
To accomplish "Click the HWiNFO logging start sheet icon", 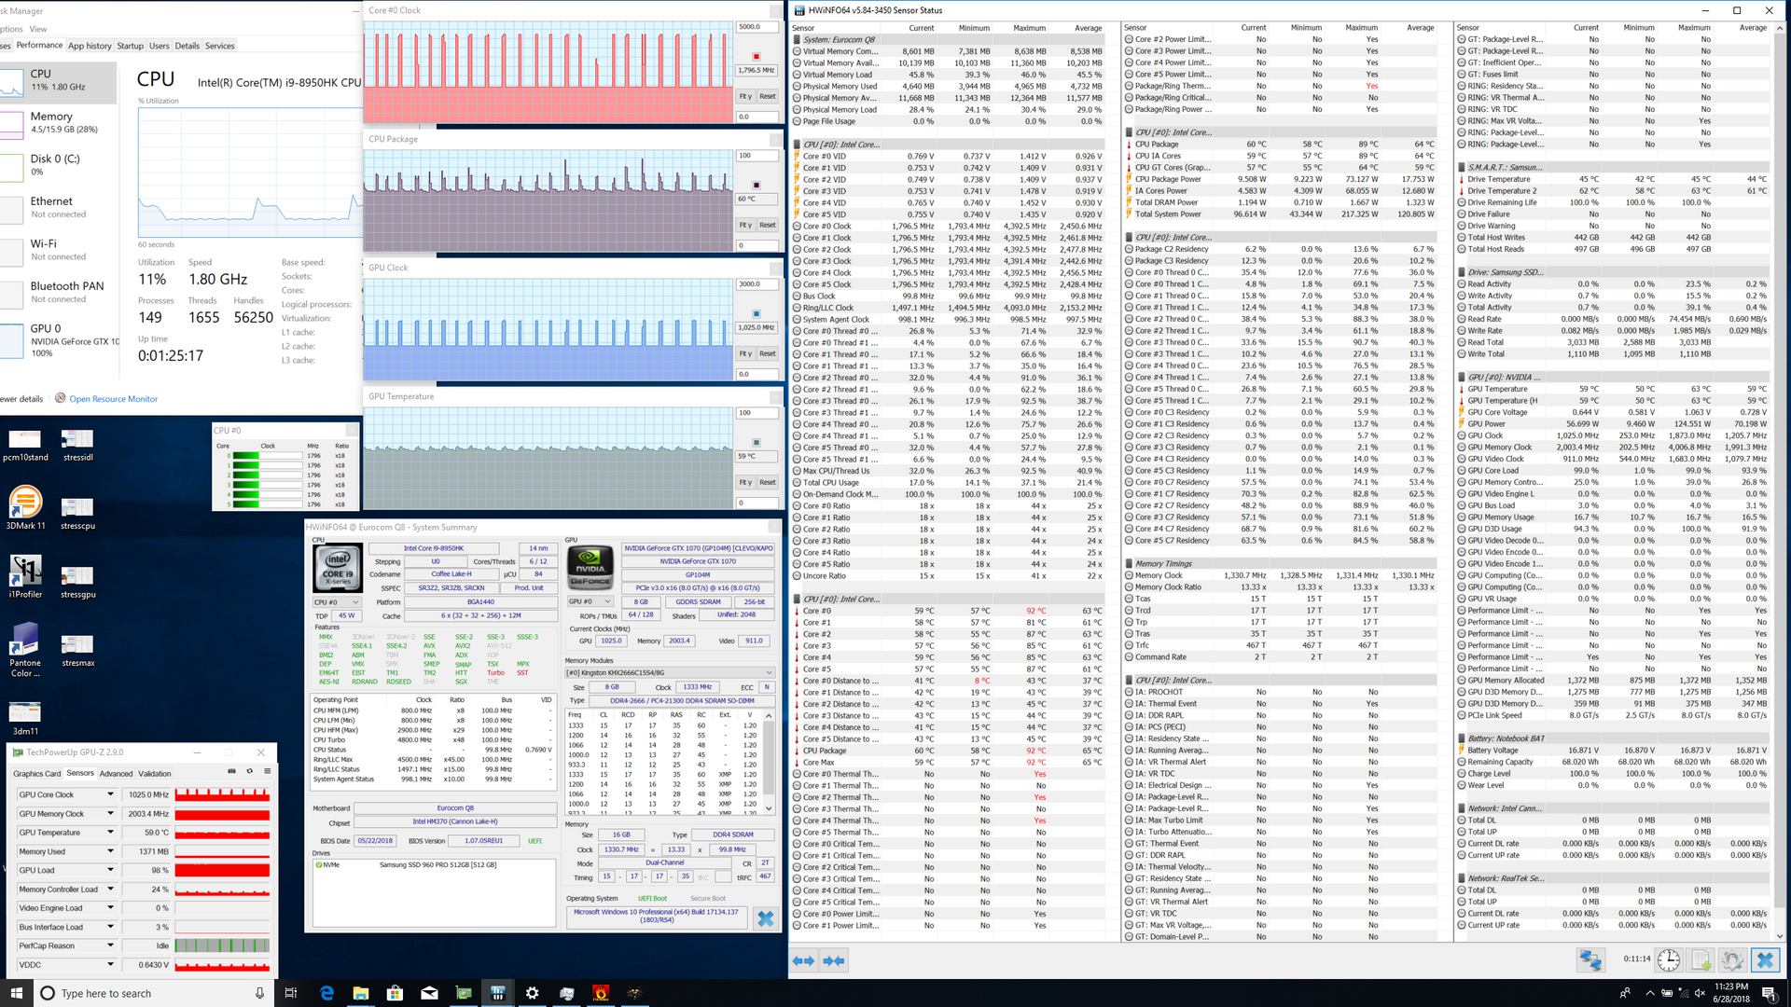I will tap(1701, 959).
